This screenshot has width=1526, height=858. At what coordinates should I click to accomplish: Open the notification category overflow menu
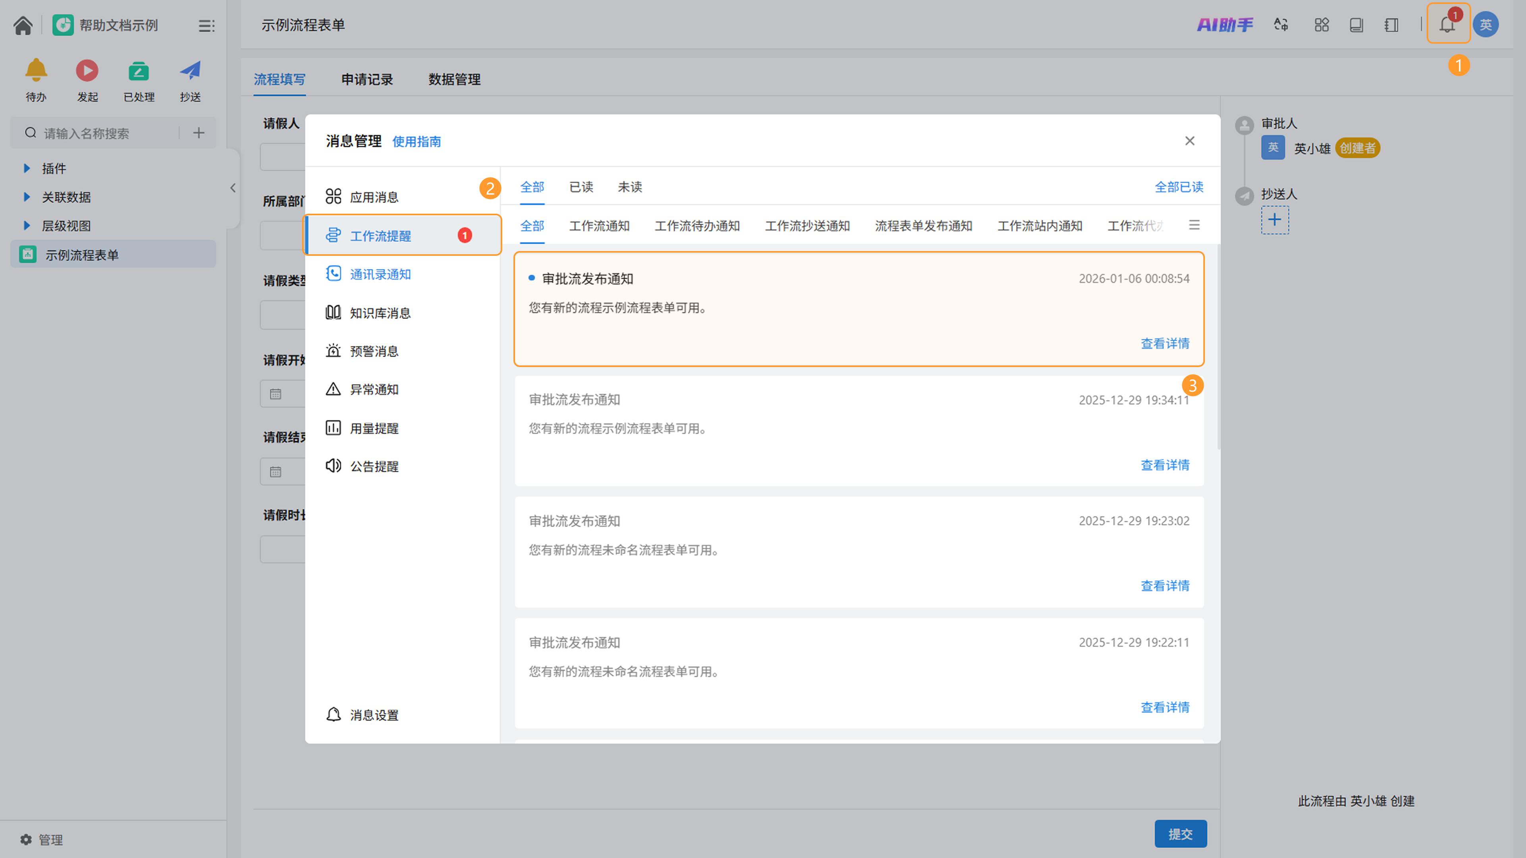pos(1194,225)
